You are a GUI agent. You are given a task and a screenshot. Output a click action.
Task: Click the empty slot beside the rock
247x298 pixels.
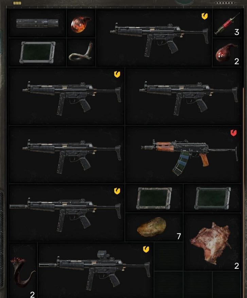tap(169, 257)
